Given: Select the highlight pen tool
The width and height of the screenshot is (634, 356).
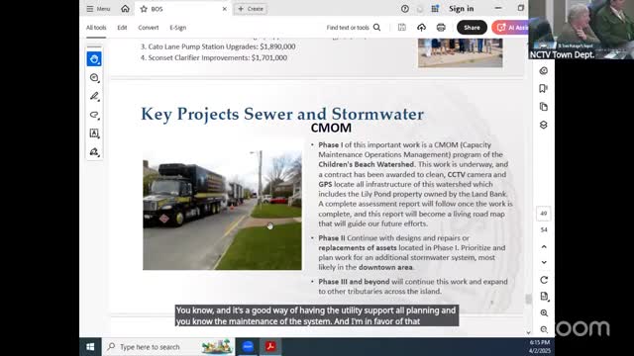Looking at the screenshot, I should [x=94, y=96].
